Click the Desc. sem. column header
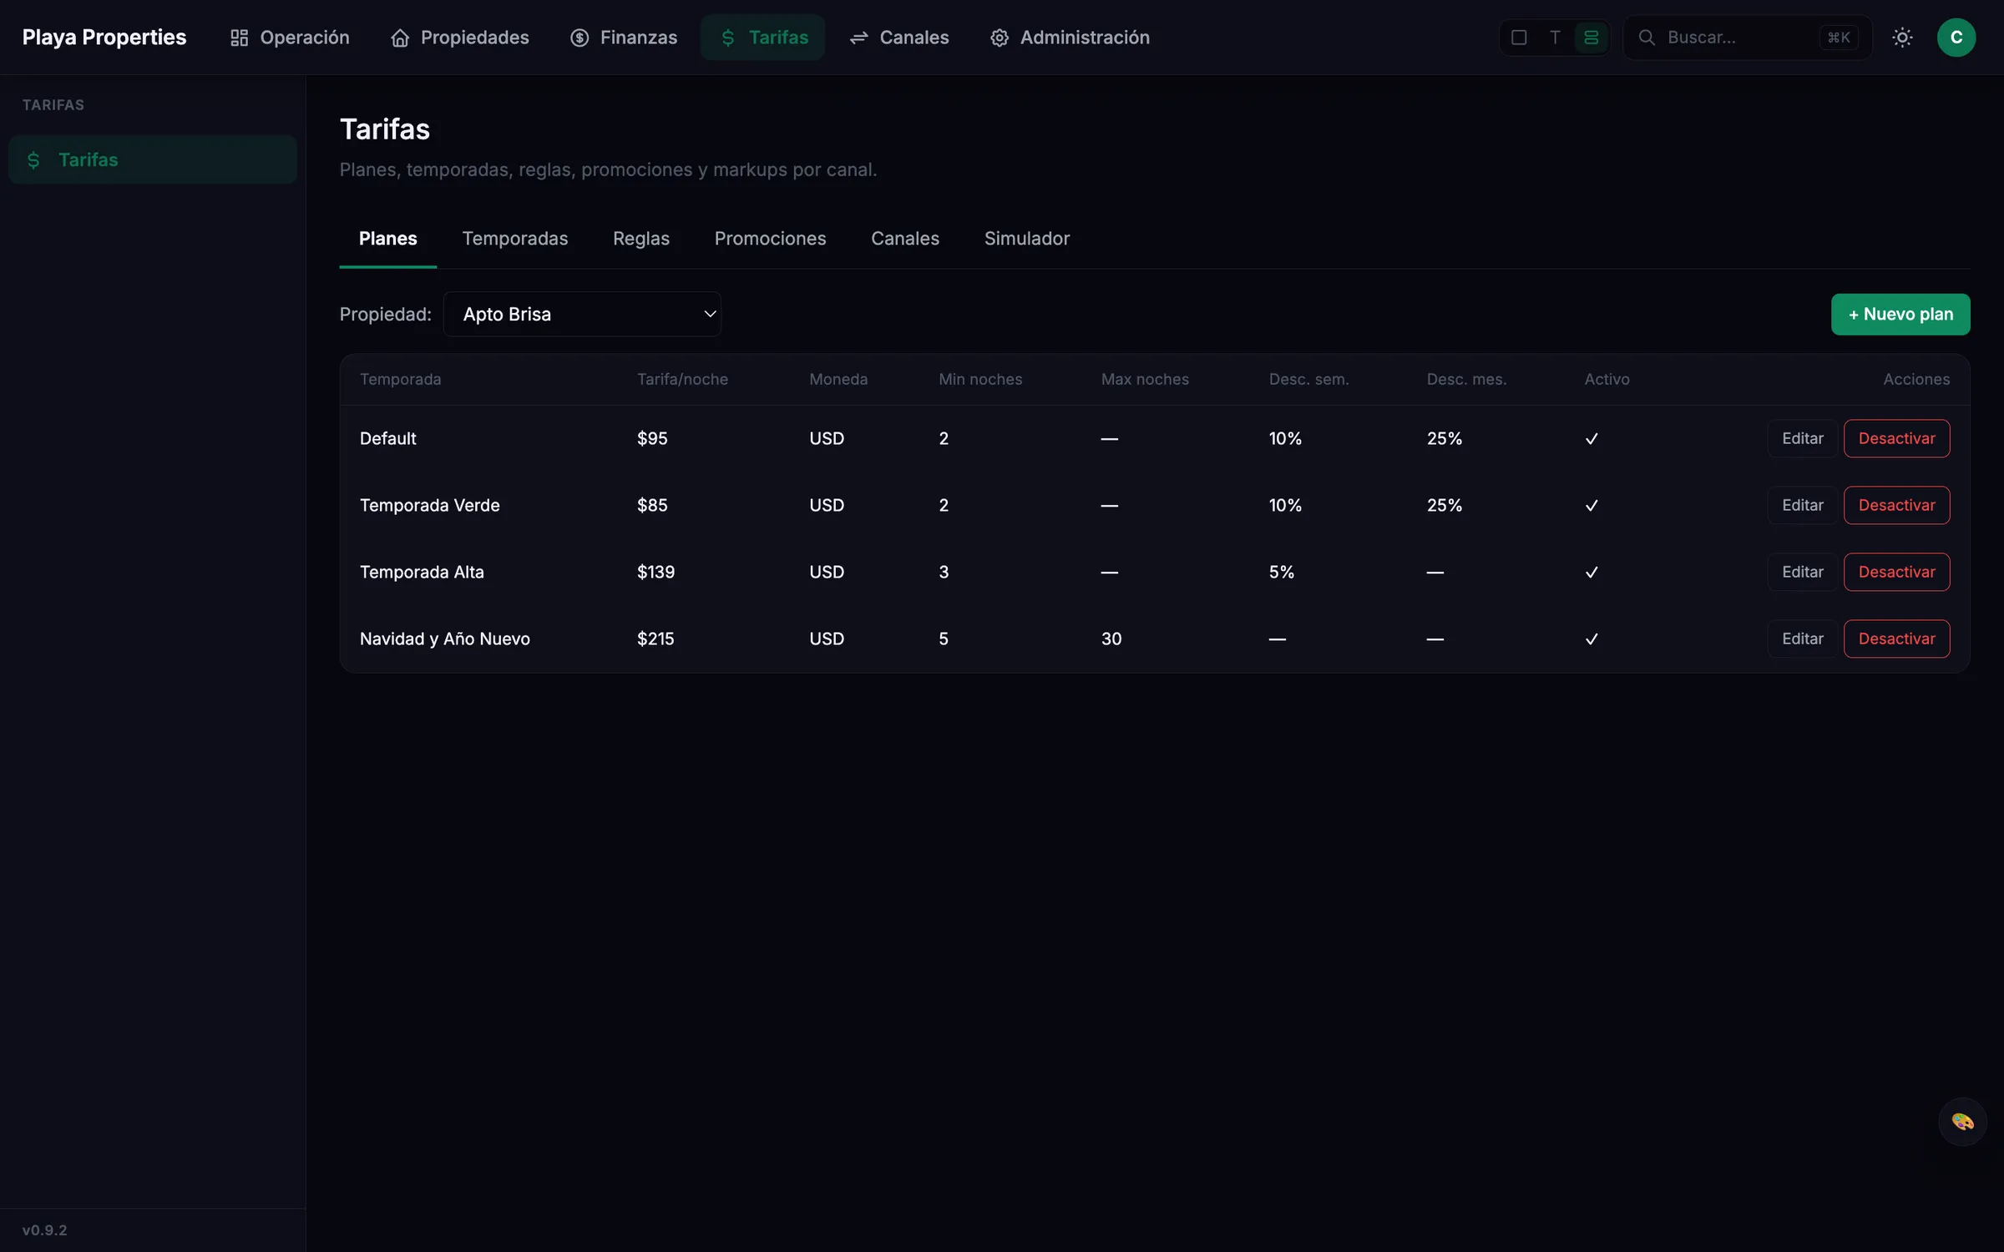This screenshot has height=1252, width=2004. (1308, 379)
